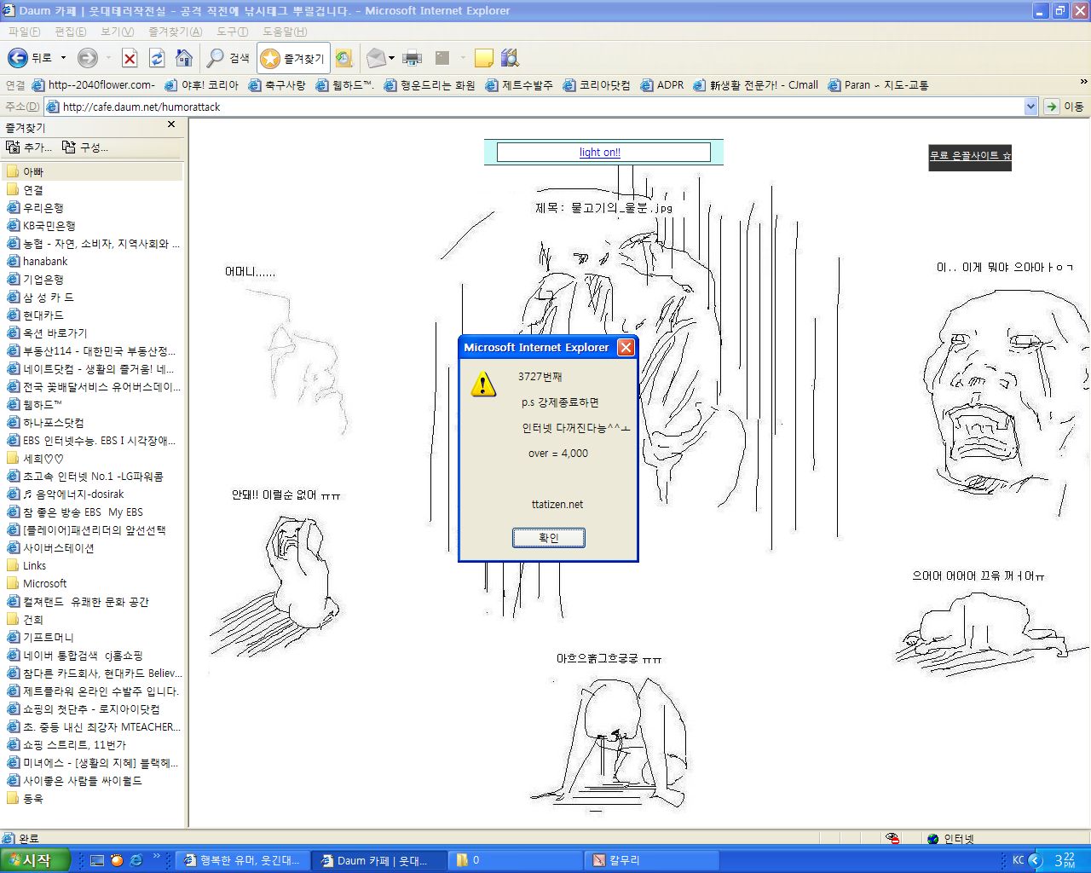This screenshot has width=1091, height=873.
Task: Open the Back button history dropdown arrow
Action: point(63,58)
